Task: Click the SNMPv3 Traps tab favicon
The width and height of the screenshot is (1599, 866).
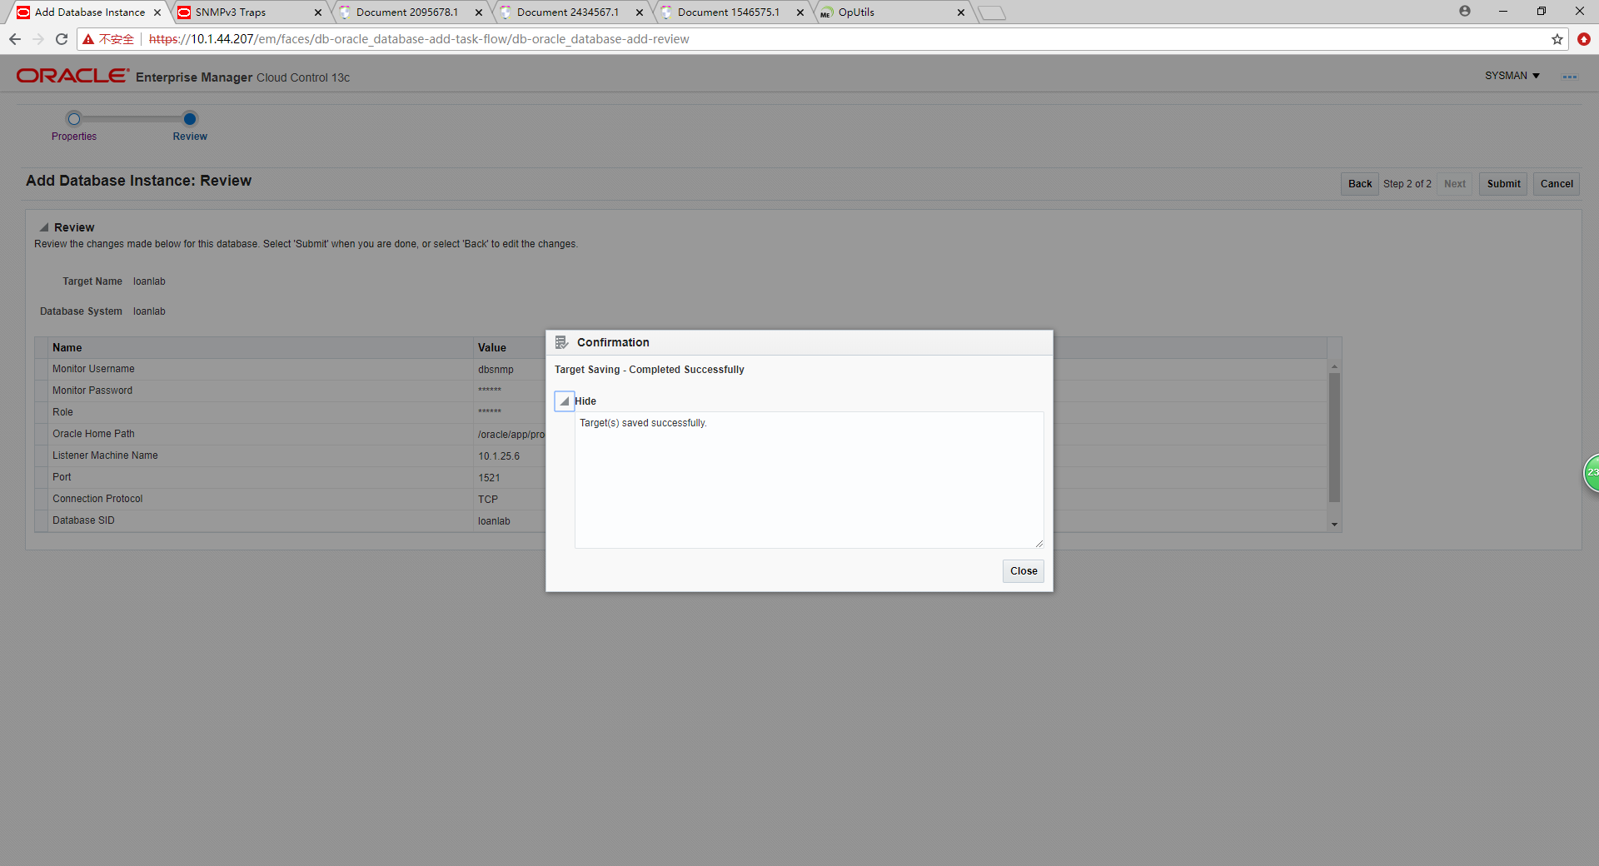Action: 184,12
